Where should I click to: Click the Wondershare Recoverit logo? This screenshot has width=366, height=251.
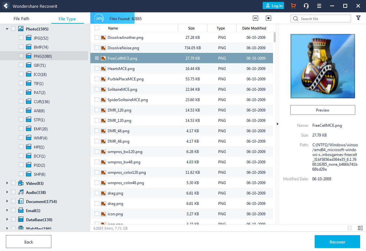[x=6, y=6]
